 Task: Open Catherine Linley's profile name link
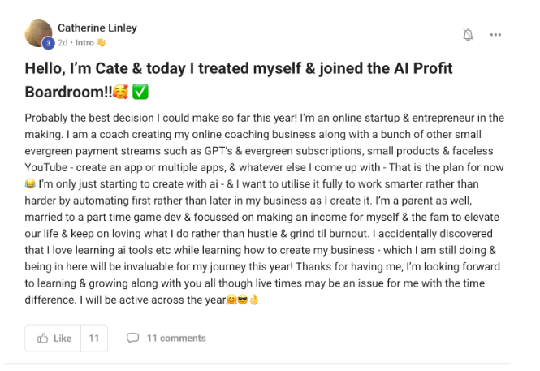[97, 28]
